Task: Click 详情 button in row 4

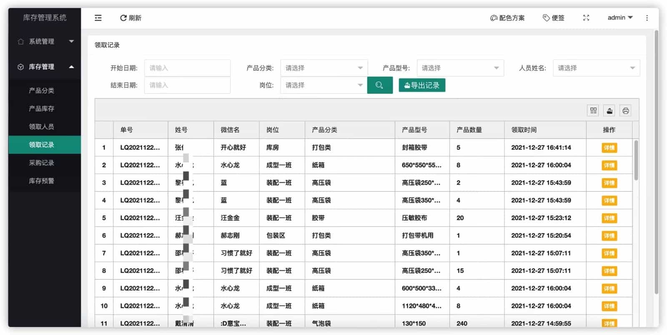Action: tap(609, 201)
